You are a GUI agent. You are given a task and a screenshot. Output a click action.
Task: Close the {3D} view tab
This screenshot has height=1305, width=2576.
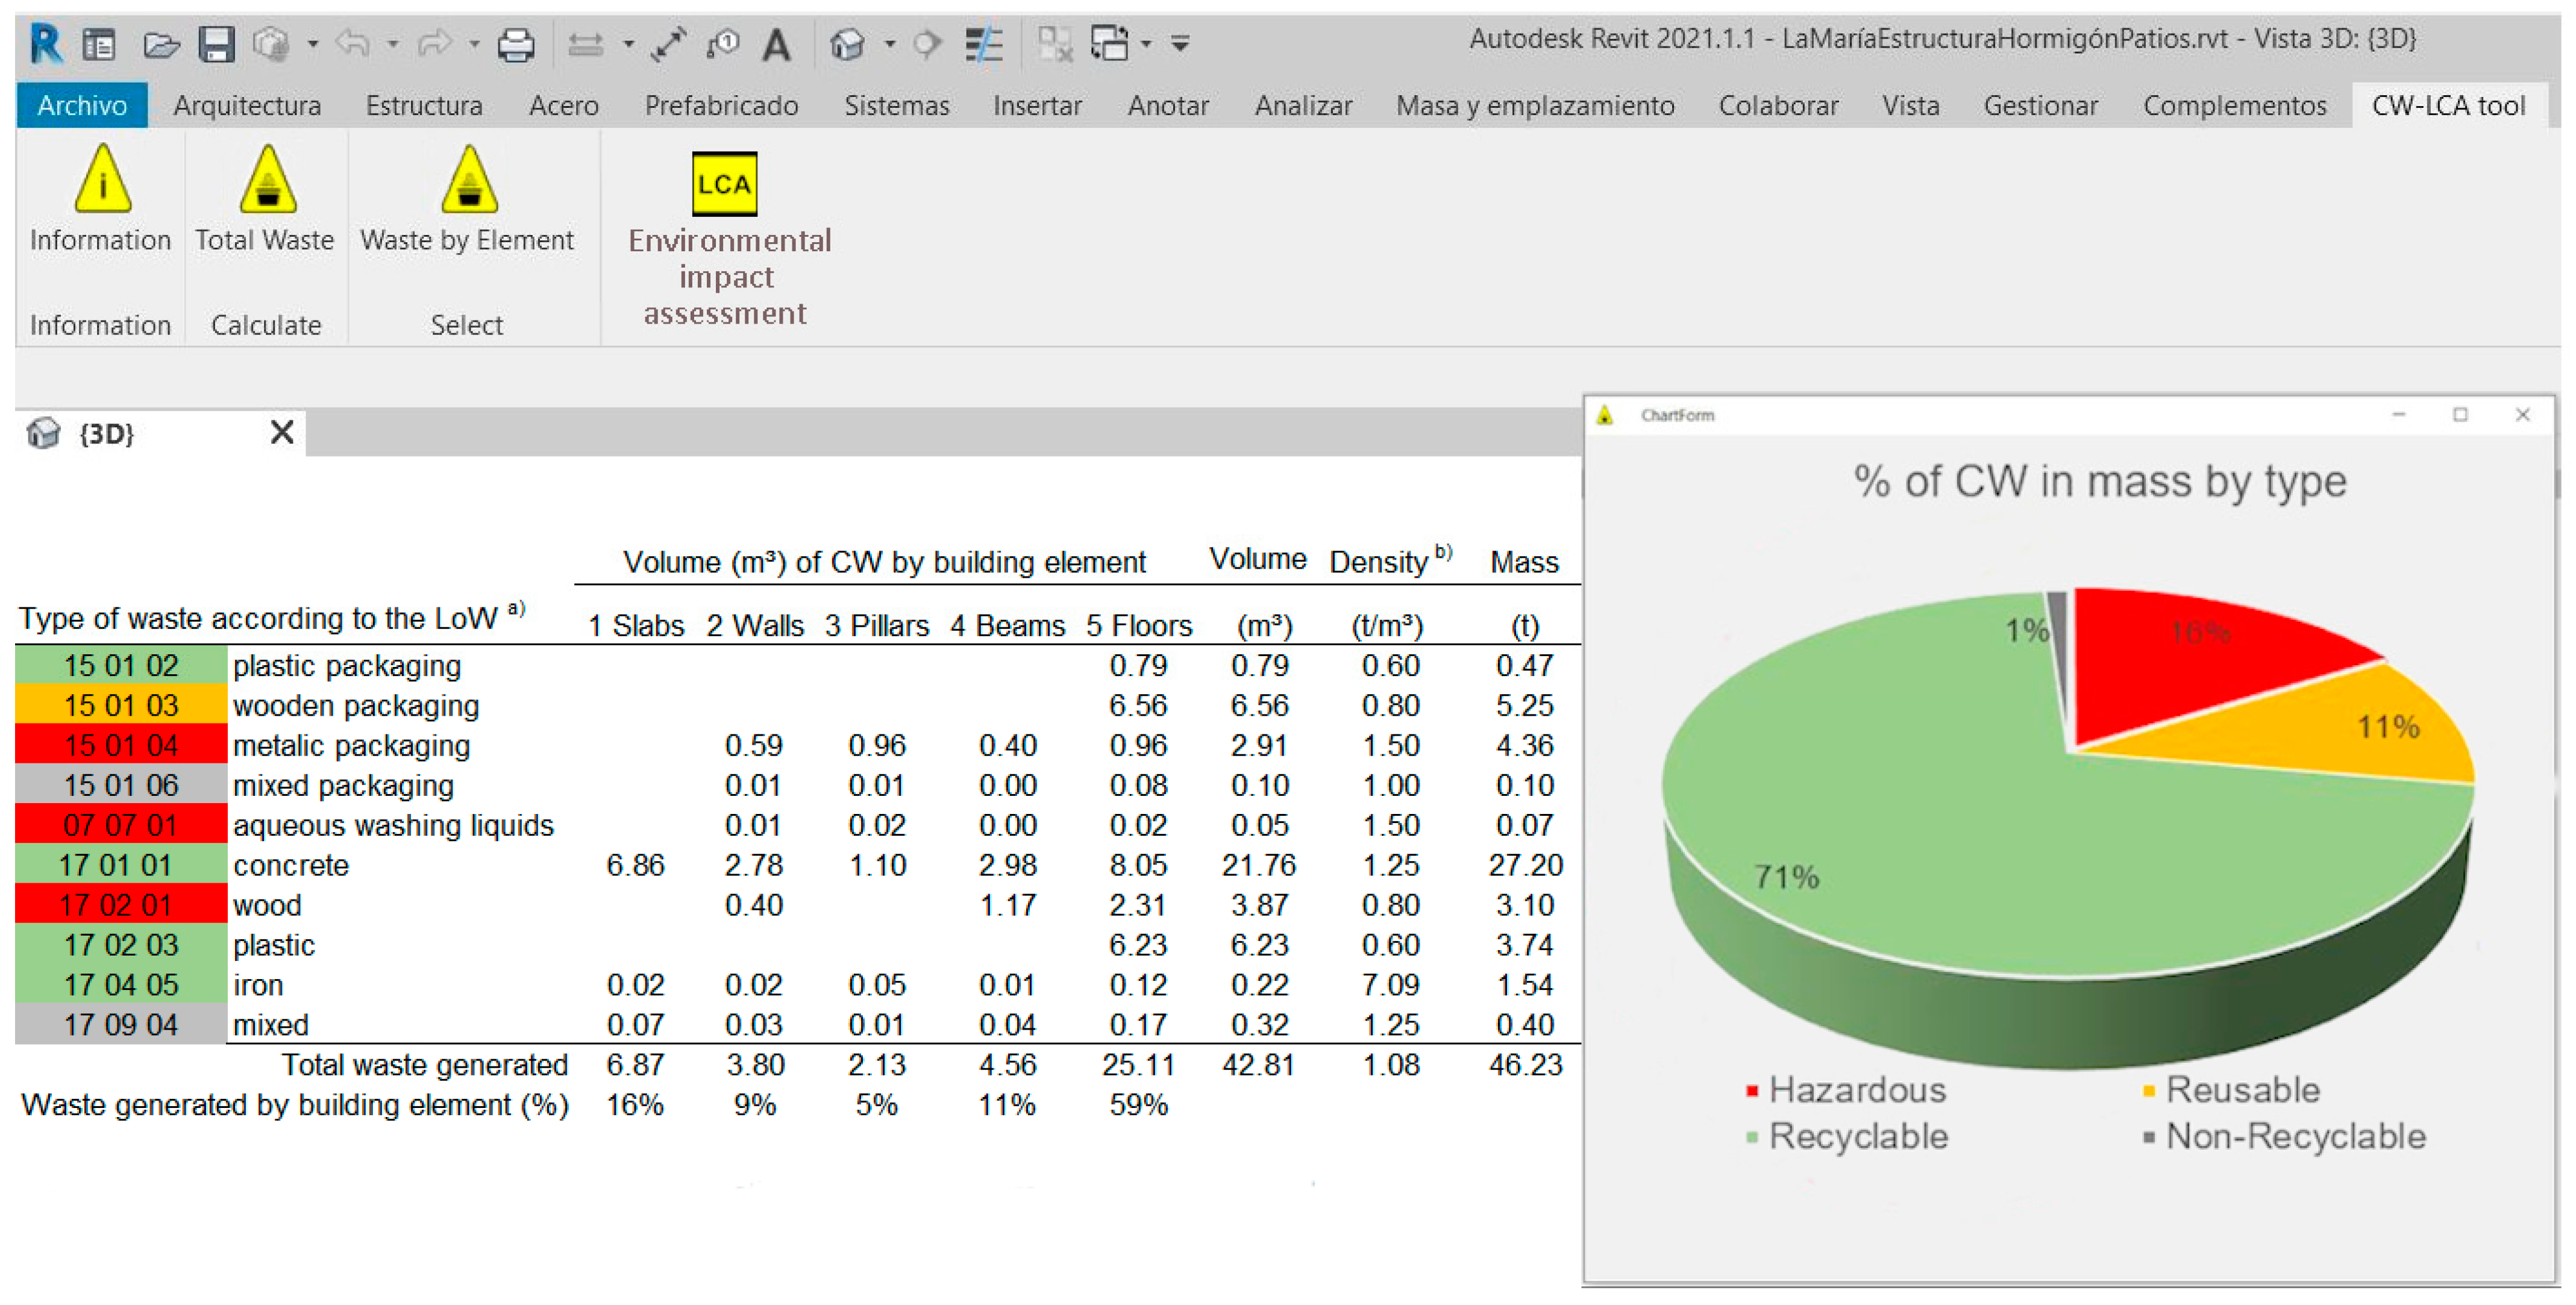pos(282,432)
